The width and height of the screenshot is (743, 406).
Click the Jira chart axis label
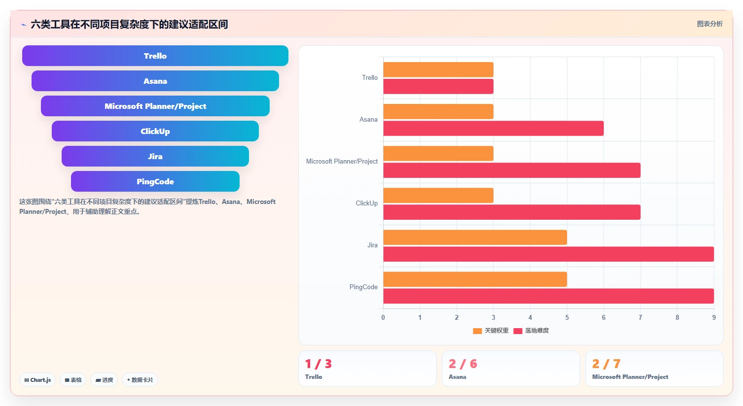(372, 245)
